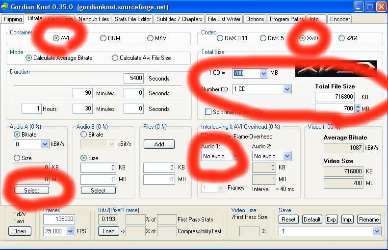Click the Add files button
388x250 pixels.
click(x=159, y=144)
